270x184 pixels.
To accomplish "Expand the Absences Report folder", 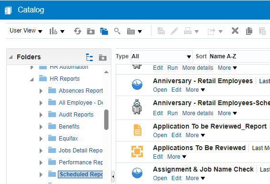I will [x=41, y=91].
